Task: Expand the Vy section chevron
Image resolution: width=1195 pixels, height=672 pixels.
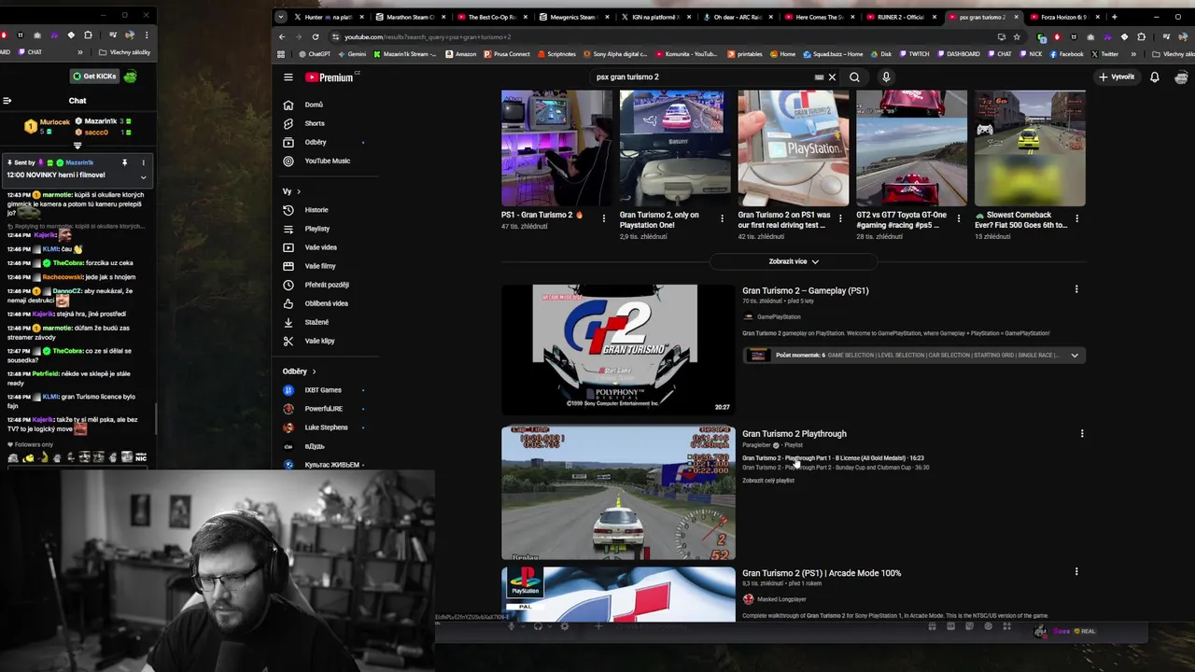Action: (298, 191)
